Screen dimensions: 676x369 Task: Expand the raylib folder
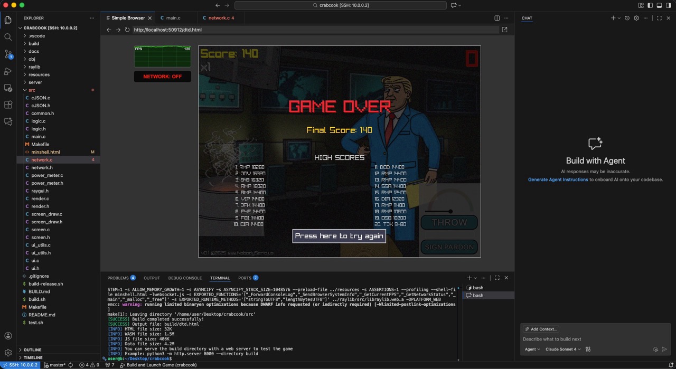[x=24, y=67]
